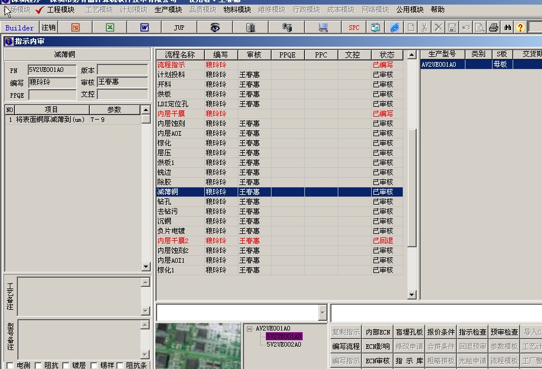Click the 内部ECN button

(378, 332)
